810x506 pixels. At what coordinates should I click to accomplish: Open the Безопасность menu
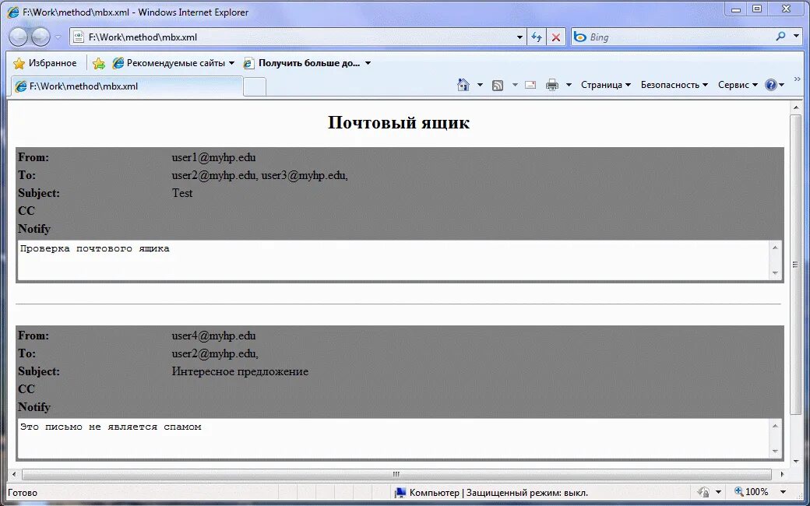click(674, 85)
